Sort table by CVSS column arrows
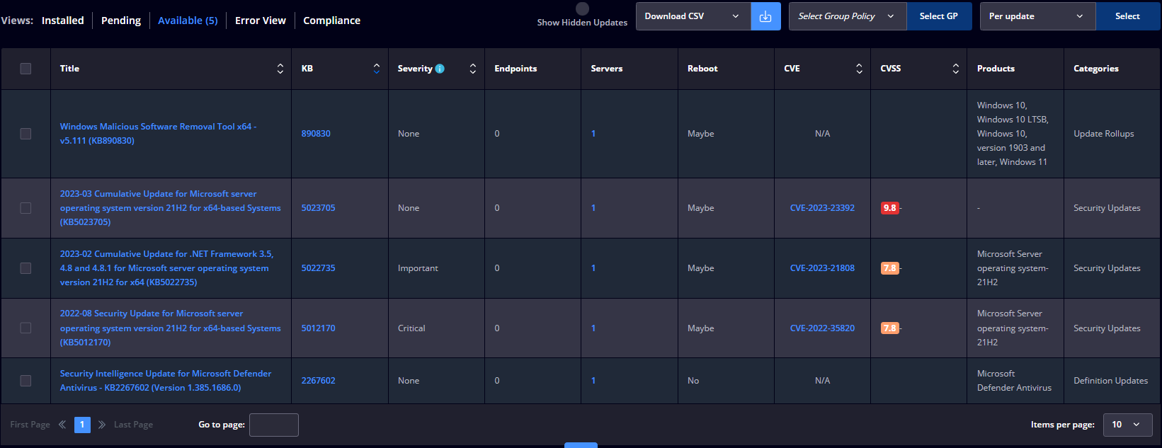The height and width of the screenshot is (448, 1162). (x=956, y=69)
